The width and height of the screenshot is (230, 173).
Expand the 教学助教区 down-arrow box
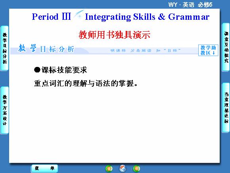pyautogui.click(x=208, y=50)
